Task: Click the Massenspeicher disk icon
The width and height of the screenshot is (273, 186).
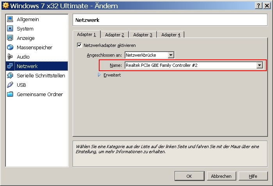Action: [x=10, y=47]
